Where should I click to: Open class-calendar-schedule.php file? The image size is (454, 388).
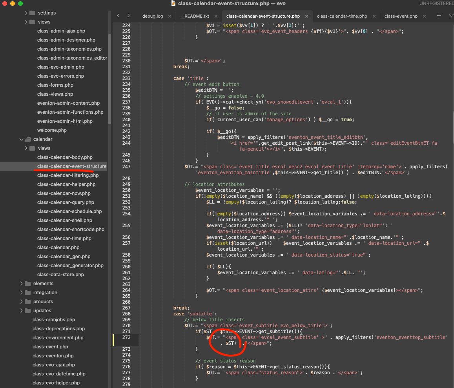(69, 211)
